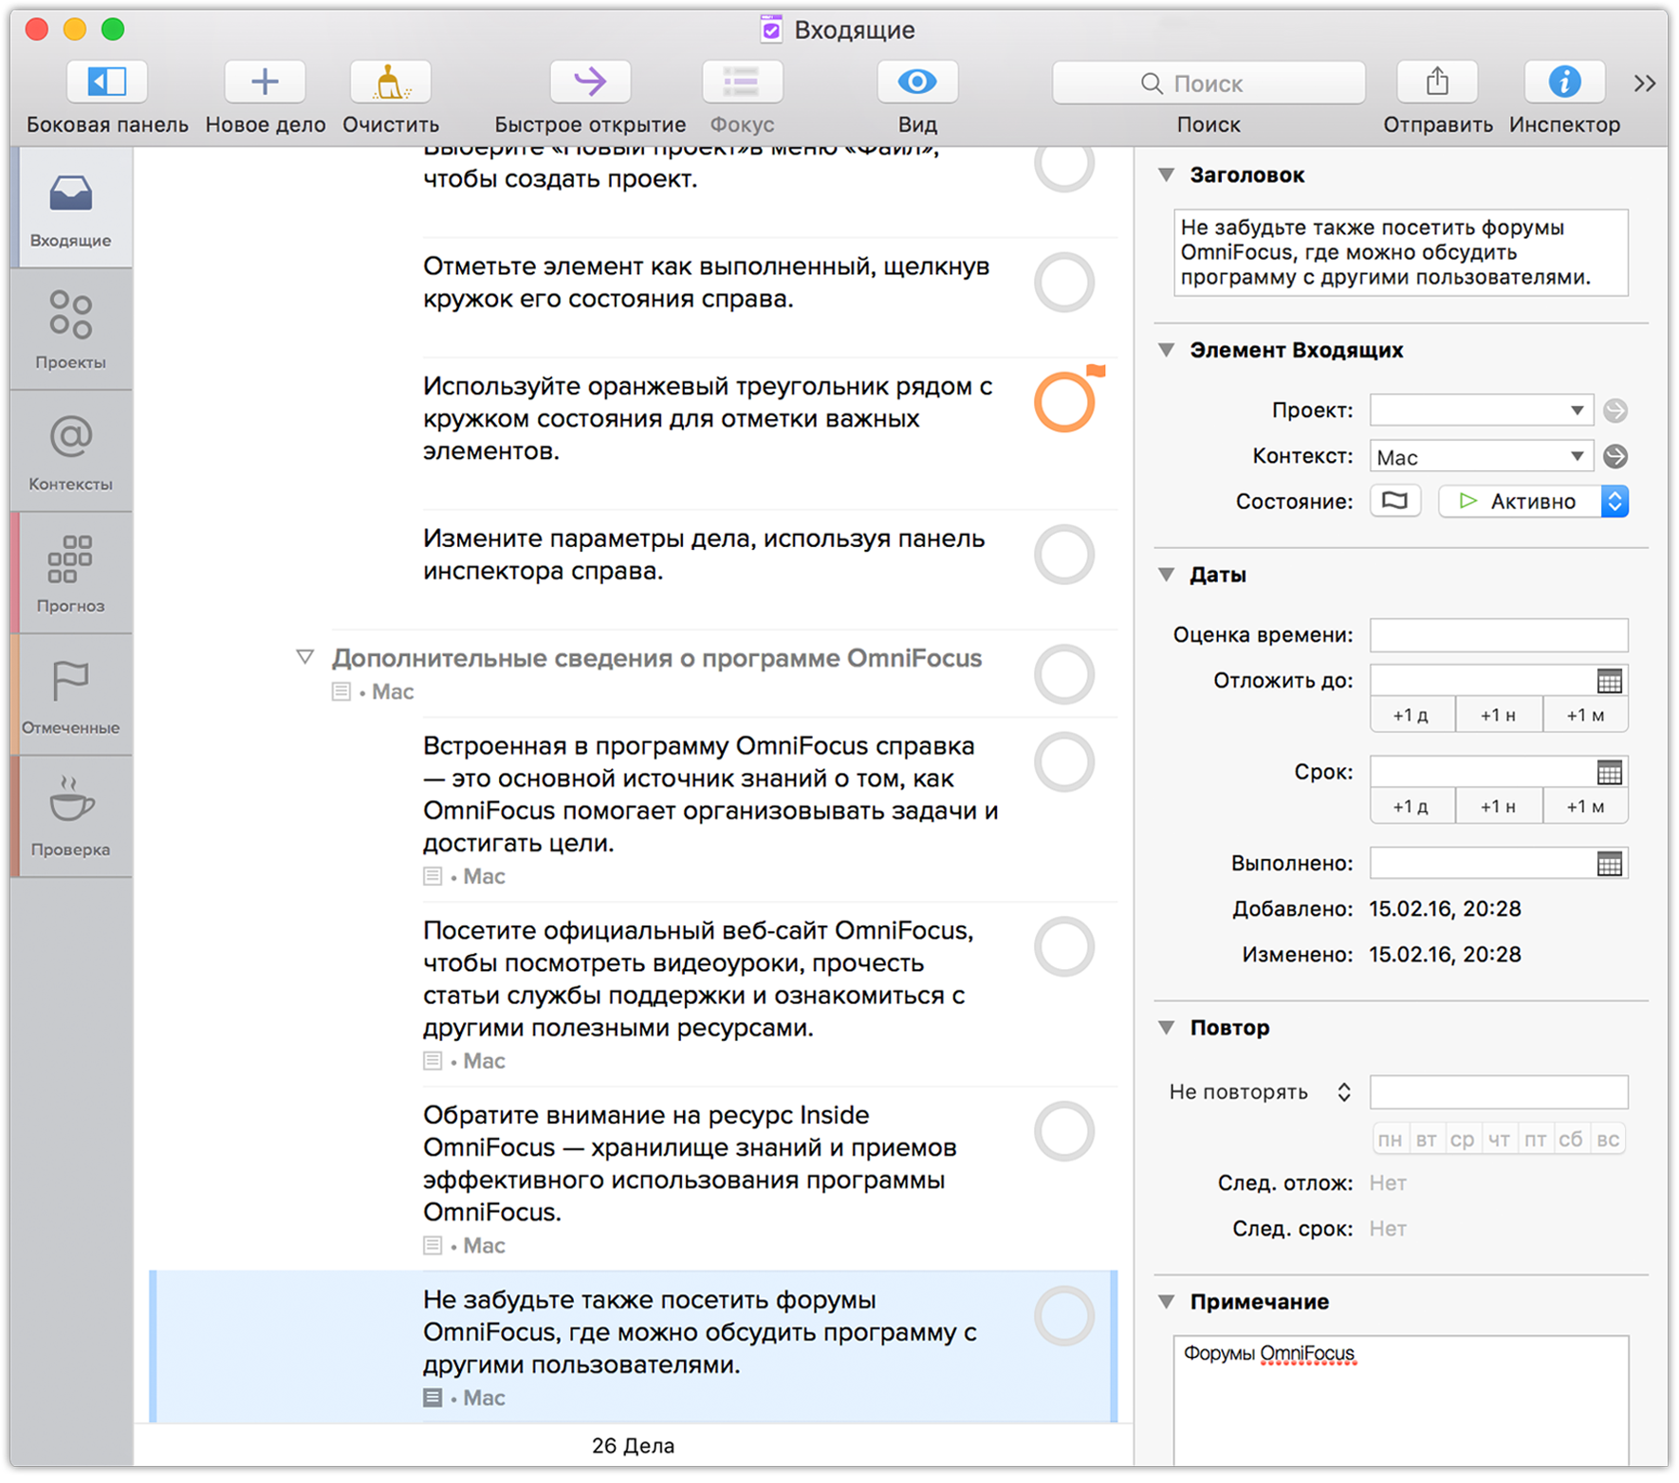The width and height of the screenshot is (1679, 1483).
Task: Collapse the 'Дополнительные сведения' group triangle
Action: tap(304, 657)
